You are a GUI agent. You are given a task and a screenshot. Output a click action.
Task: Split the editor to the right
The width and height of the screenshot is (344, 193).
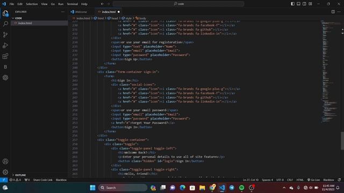point(333,12)
